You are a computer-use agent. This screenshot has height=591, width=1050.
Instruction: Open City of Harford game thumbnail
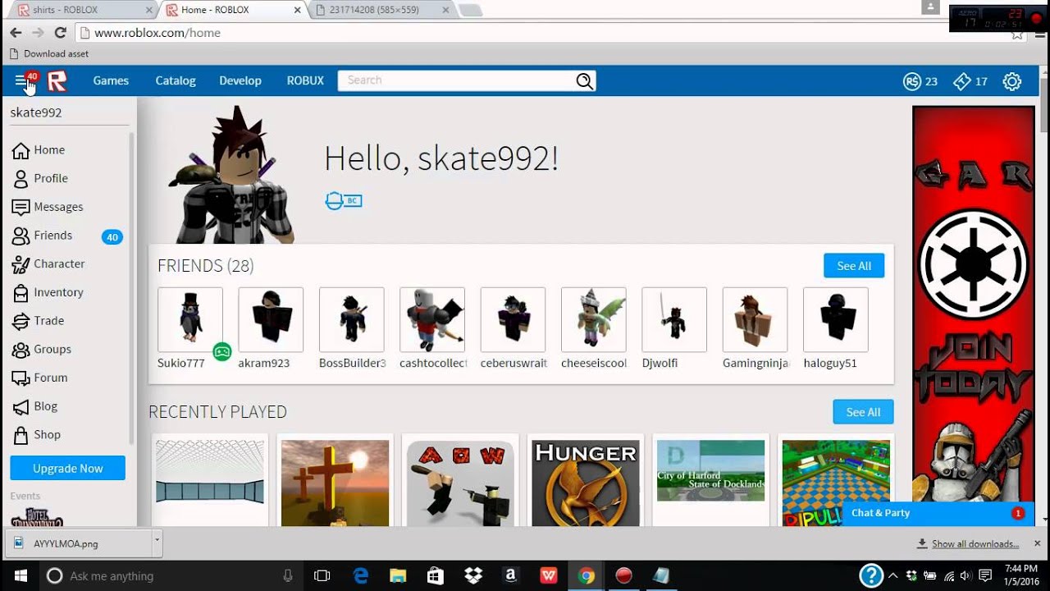pyautogui.click(x=710, y=470)
